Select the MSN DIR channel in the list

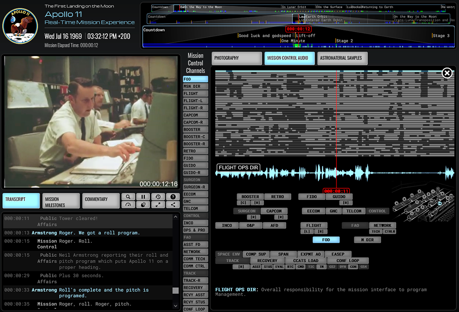[195, 87]
